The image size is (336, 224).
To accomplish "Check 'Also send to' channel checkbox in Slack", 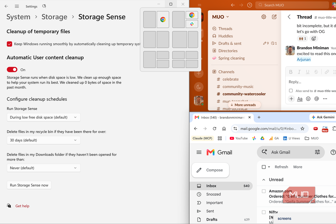I will pyautogui.click(x=291, y=91).
